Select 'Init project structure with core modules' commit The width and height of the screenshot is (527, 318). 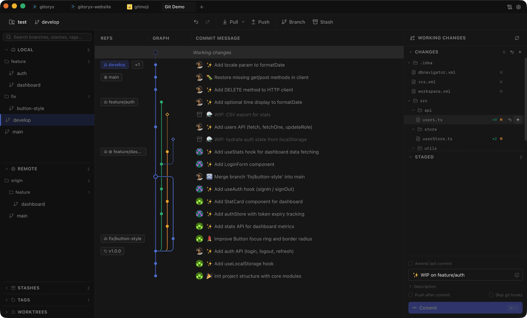pyautogui.click(x=258, y=276)
